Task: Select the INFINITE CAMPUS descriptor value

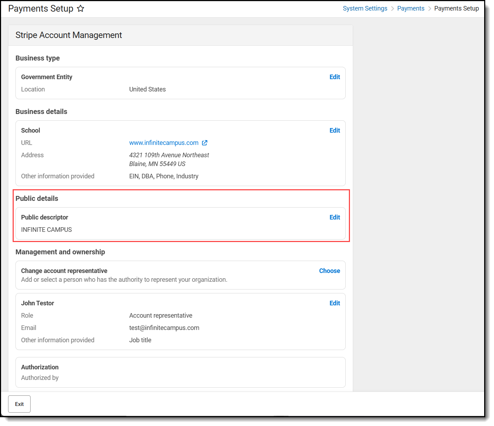Action: [x=46, y=230]
